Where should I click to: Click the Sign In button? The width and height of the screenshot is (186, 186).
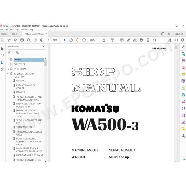179,34
